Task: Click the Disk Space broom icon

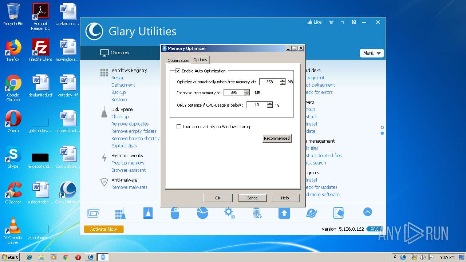Action: click(x=104, y=113)
